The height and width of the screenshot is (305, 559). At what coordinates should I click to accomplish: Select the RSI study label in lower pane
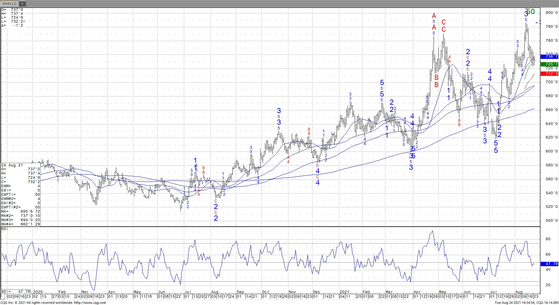click(5, 229)
